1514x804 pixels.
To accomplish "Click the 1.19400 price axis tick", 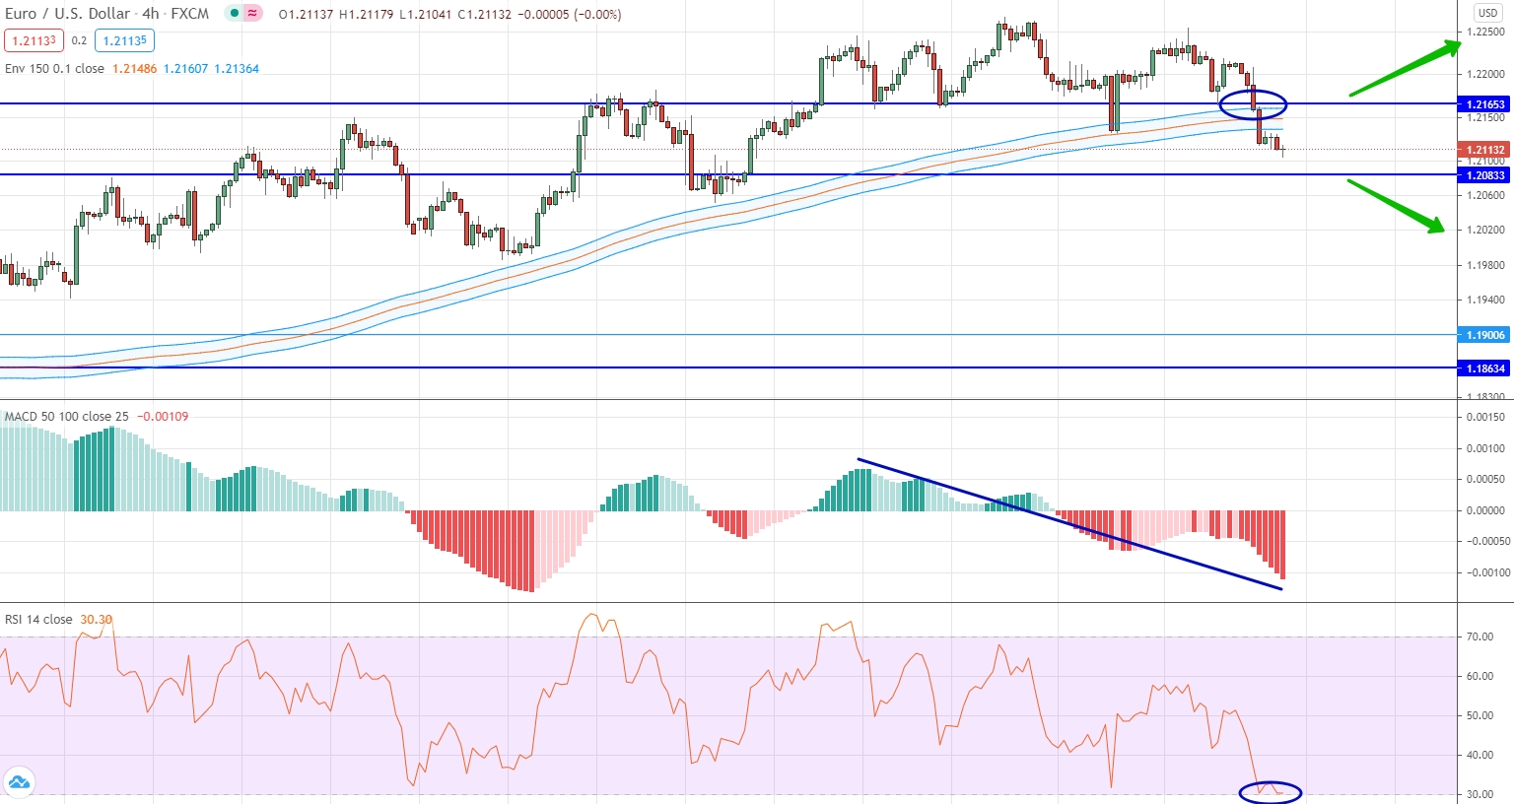I will pyautogui.click(x=1485, y=300).
